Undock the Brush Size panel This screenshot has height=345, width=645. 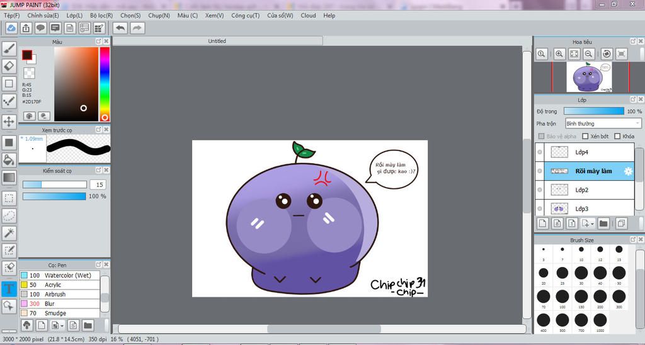click(633, 239)
